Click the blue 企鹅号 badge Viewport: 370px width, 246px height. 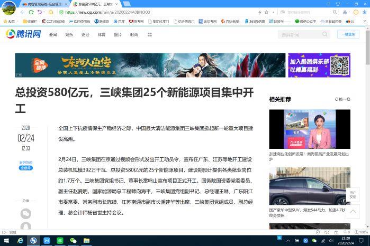click(26, 168)
